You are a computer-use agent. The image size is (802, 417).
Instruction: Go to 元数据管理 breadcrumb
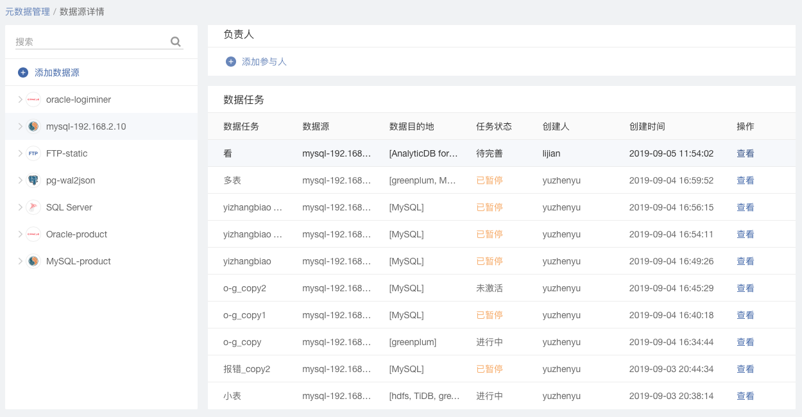(27, 12)
